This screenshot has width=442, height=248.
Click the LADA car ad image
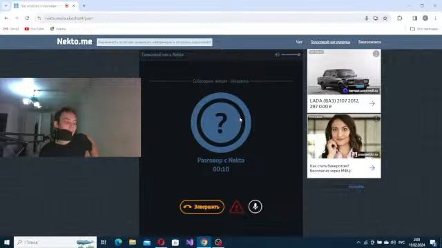[x=344, y=72]
